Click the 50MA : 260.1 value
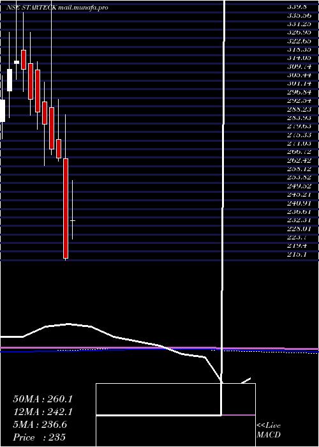Image resolution: width=319 pixels, height=447 pixels. pyautogui.click(x=43, y=399)
